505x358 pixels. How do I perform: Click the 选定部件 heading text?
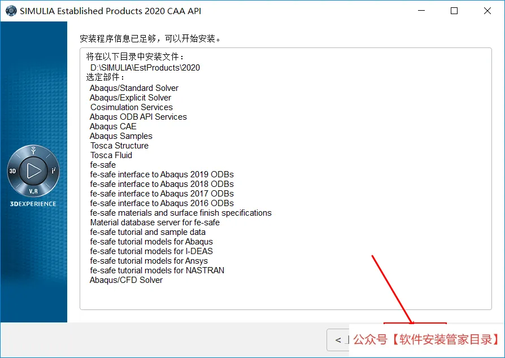(105, 77)
